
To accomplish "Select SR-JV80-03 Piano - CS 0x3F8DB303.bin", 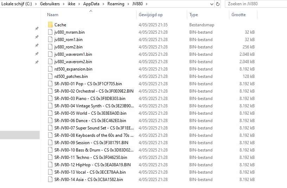I will click(x=90, y=99).
